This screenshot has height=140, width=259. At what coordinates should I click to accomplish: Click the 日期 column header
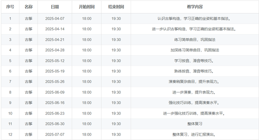tap(55, 7)
